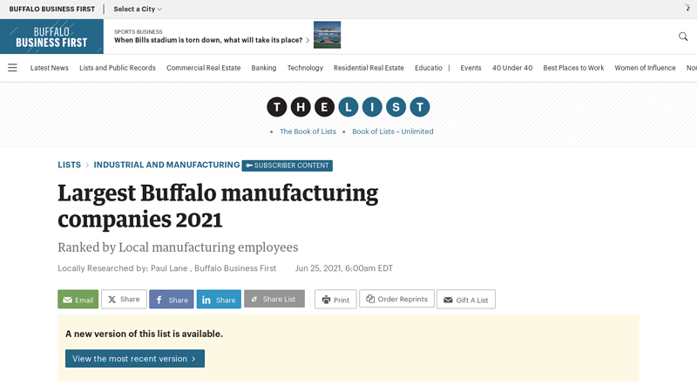The height and width of the screenshot is (392, 697).
Task: Click The Book of Lists link
Action: point(308,132)
